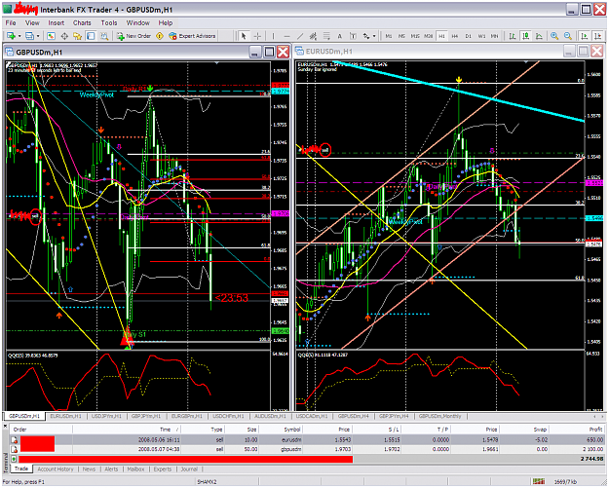Select the Cursor arrow tool
Image resolution: width=609 pixels, height=488 pixels.
point(244,36)
